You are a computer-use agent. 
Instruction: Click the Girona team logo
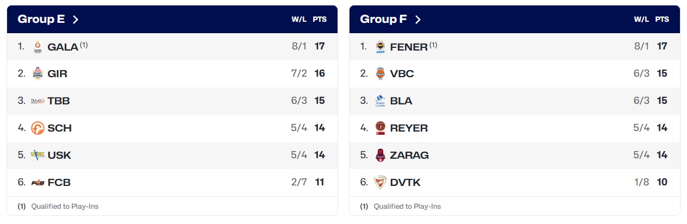38,73
